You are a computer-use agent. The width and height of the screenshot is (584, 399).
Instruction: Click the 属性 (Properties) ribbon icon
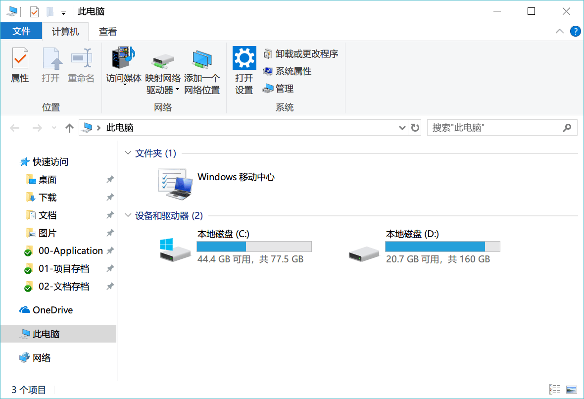pos(20,59)
